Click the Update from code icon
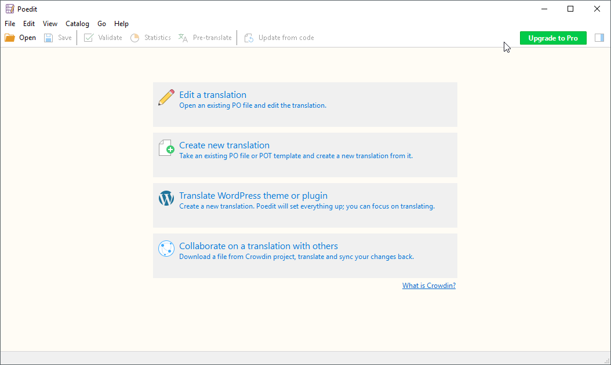611x365 pixels. [249, 38]
